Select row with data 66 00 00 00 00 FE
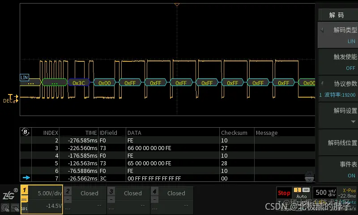Screen dimensions: 358x215 point(167,148)
